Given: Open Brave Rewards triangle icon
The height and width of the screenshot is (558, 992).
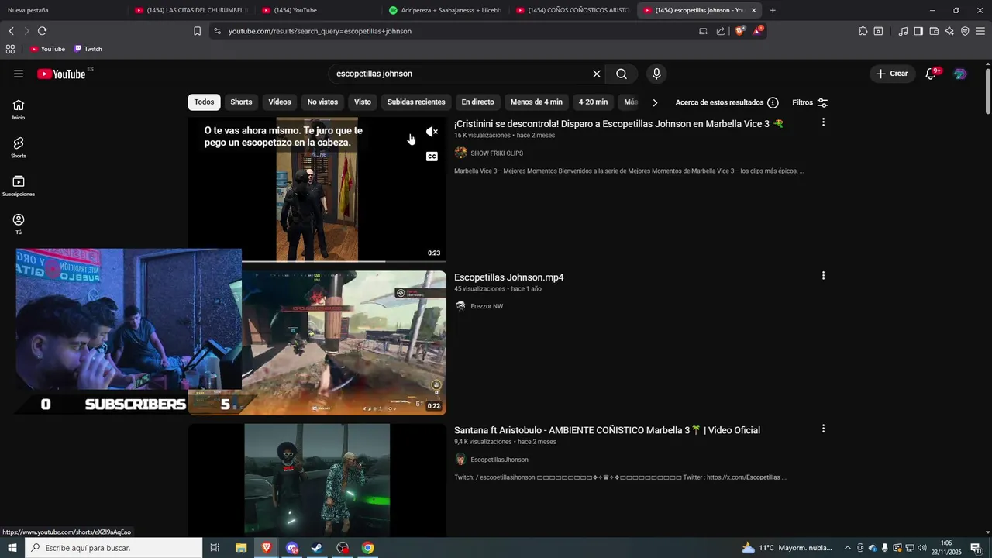Looking at the screenshot, I should pos(758,31).
